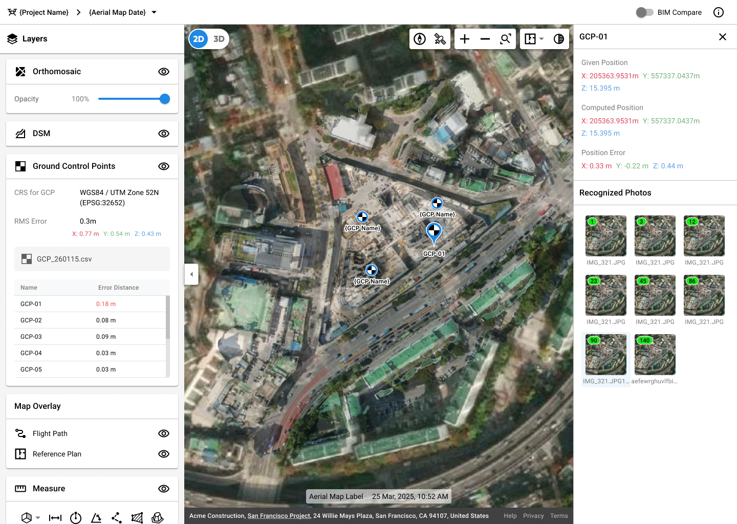Toggle DSM layer visibility
This screenshot has width=737, height=524.
tap(164, 134)
